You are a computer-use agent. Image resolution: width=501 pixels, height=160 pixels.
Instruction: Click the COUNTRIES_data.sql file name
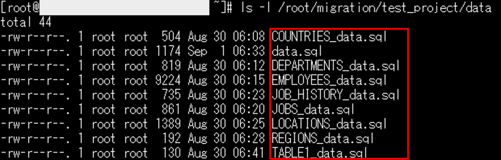(329, 37)
